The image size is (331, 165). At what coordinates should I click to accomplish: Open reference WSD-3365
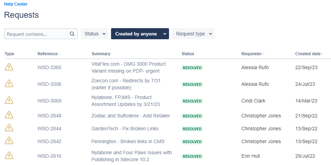(49, 68)
